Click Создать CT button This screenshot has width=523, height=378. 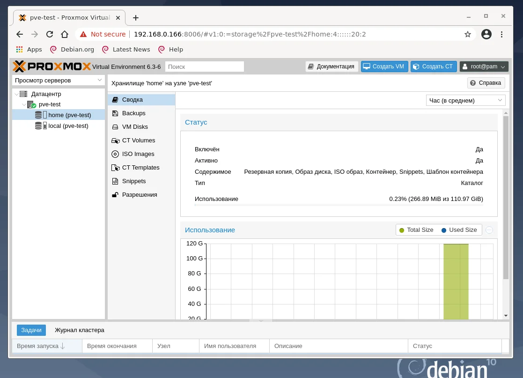[x=434, y=67]
